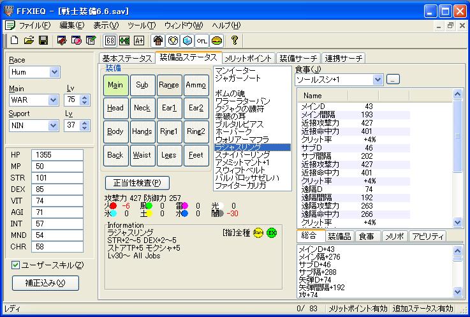Toggle the armor equipment toolbar icon
The image size is (470, 317).
[x=158, y=40]
